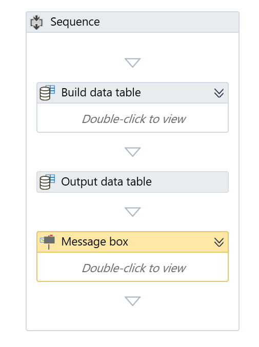Viewport: 259px width, 347px height.
Task: Expand the Build data table activity chevron
Action: [219, 93]
